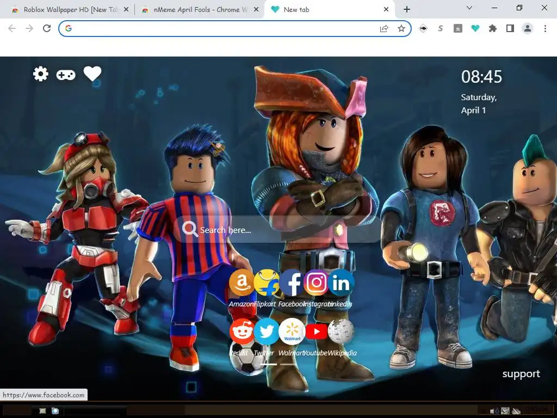
Task: Open the Chrome profile avatar
Action: (528, 28)
